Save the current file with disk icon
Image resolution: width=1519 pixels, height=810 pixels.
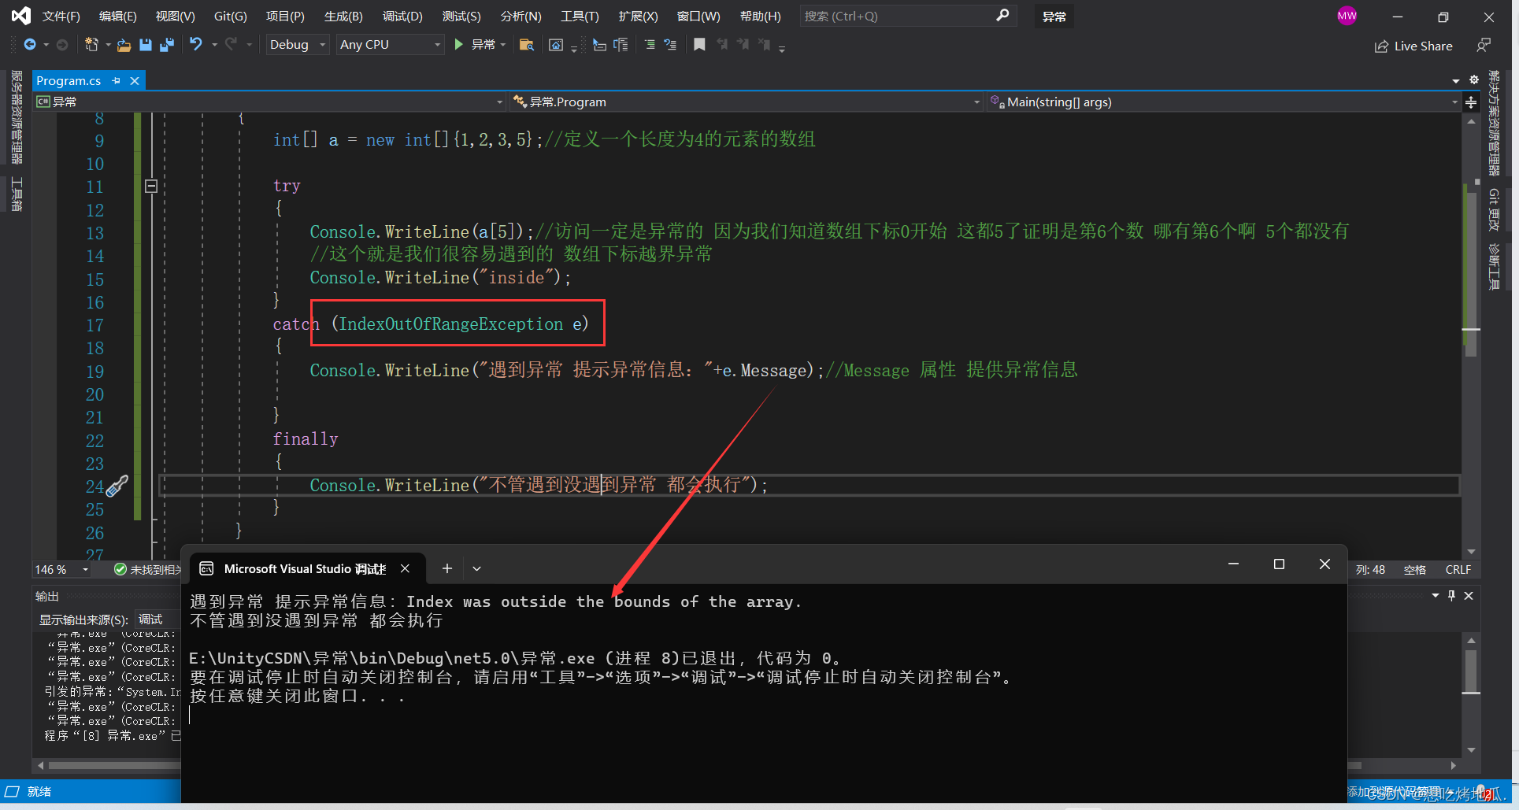tap(146, 45)
